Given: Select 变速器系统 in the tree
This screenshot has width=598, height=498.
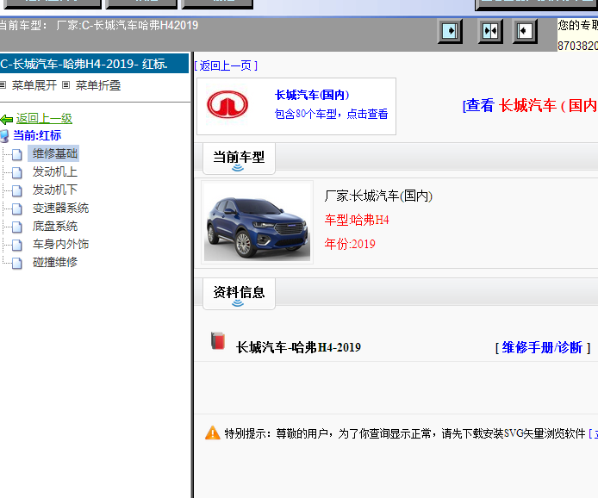Looking at the screenshot, I should pyautogui.click(x=60, y=208).
